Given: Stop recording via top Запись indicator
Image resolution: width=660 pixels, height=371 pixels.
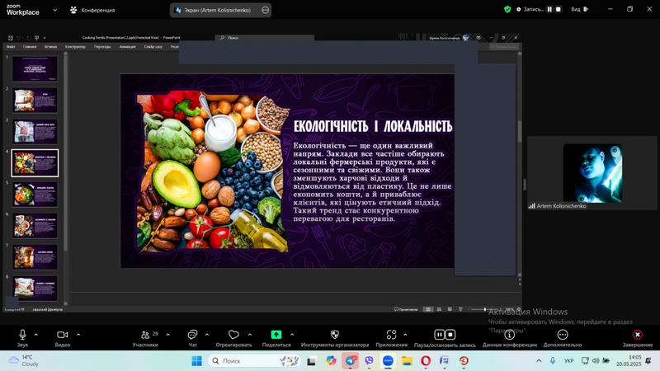Looking at the screenshot, I should [559, 9].
